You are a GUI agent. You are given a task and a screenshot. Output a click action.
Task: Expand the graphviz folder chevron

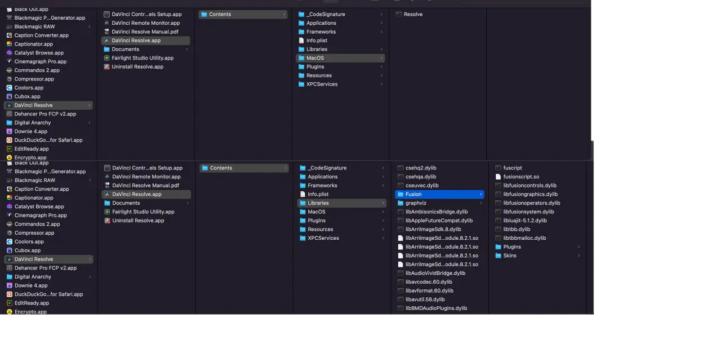pos(480,203)
